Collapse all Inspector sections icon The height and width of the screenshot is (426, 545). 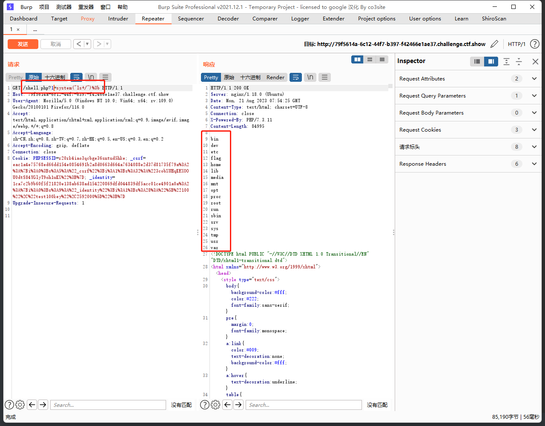pyautogui.click(x=519, y=61)
